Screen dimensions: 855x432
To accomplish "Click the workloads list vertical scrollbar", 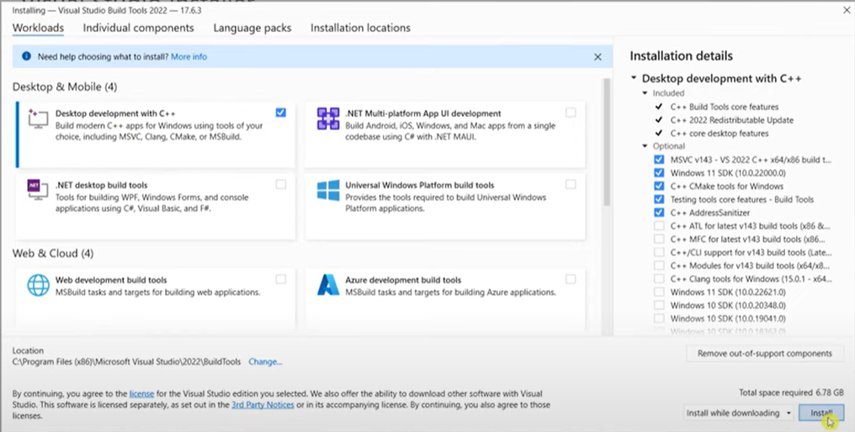I will pyautogui.click(x=606, y=142).
